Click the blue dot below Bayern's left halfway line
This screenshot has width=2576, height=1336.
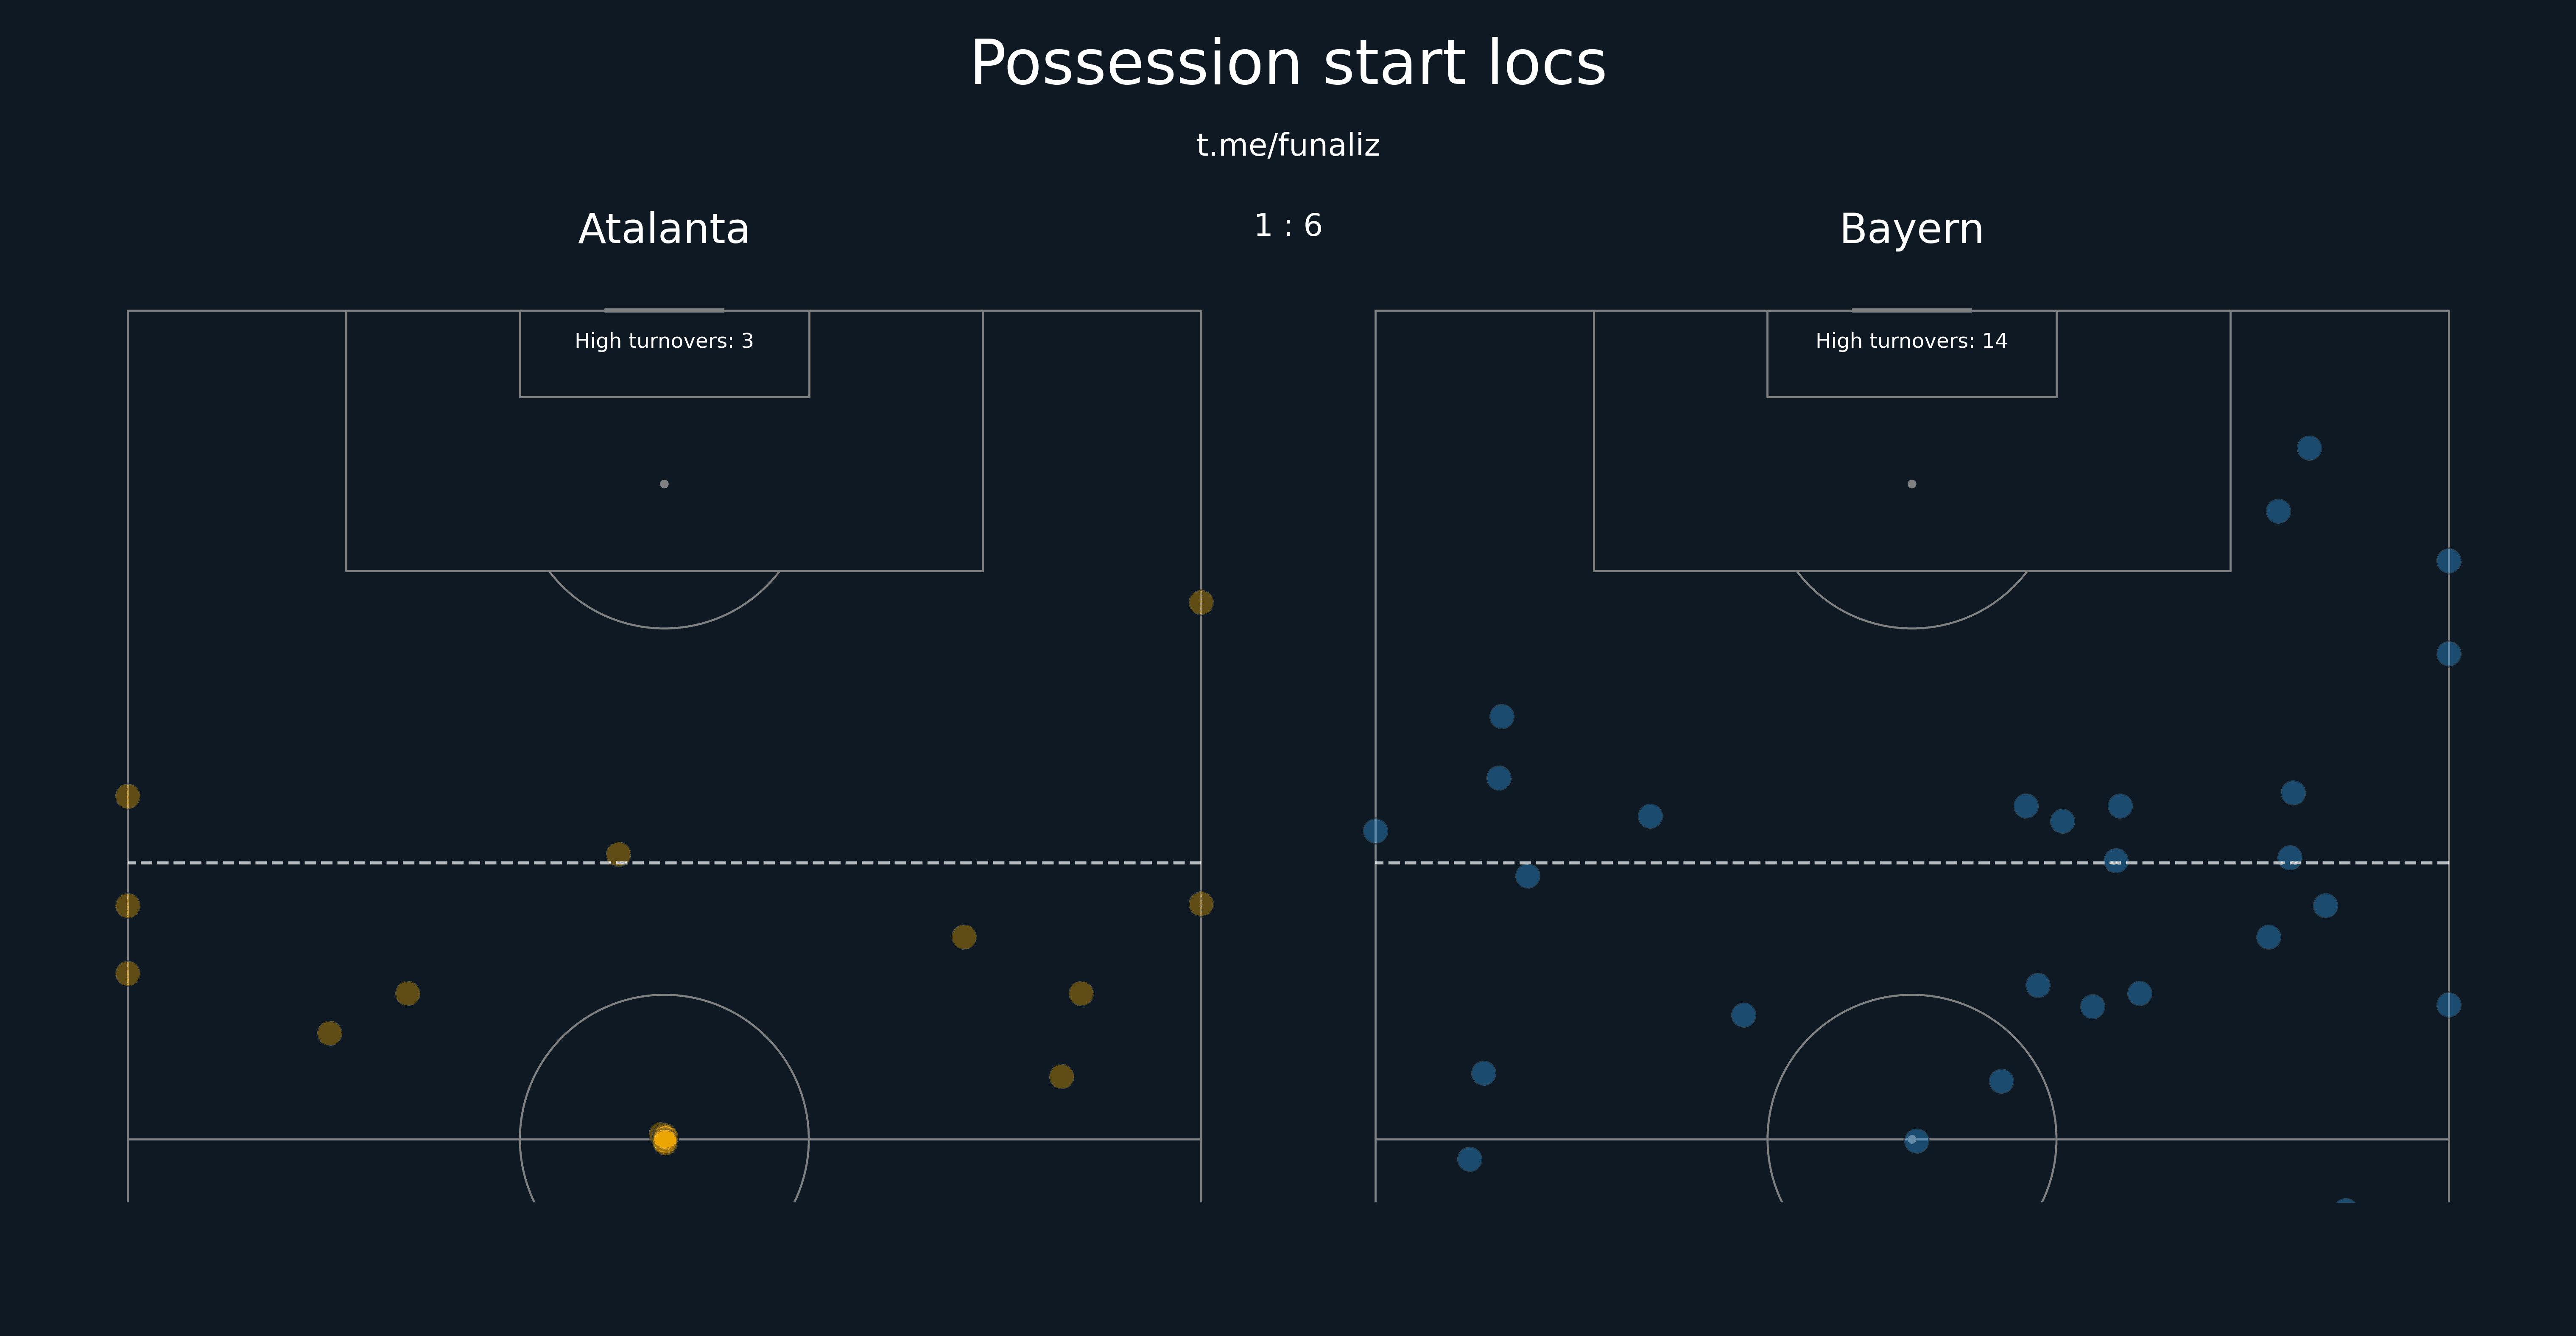tap(1469, 1159)
